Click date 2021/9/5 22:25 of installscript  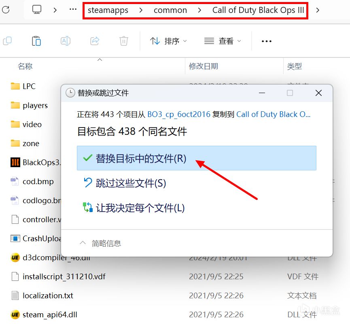tap(216, 276)
